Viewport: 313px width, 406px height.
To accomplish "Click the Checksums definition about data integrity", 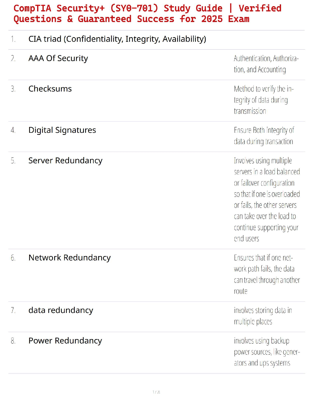I will tap(264, 100).
